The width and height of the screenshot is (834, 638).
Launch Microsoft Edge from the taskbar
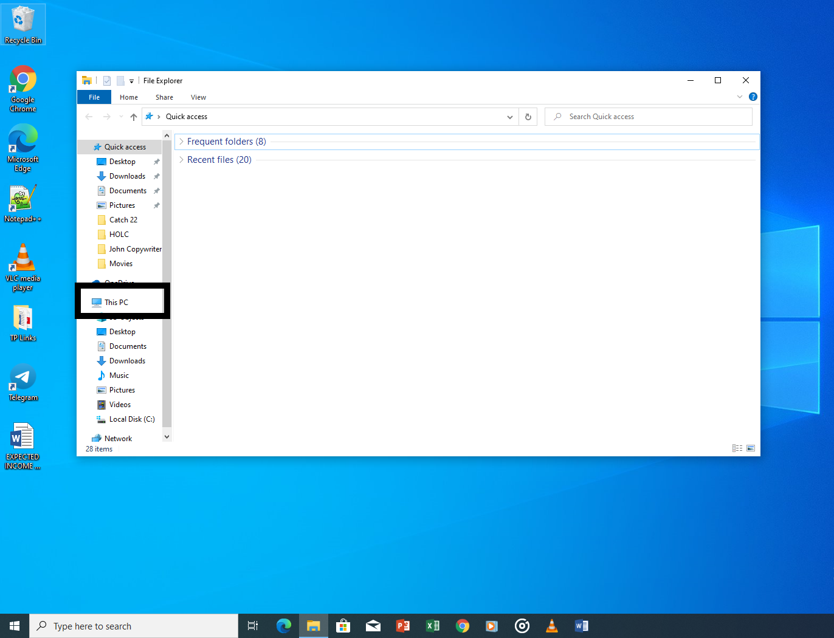tap(284, 626)
